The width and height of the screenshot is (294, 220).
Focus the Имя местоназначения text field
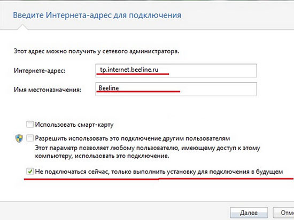[176, 89]
